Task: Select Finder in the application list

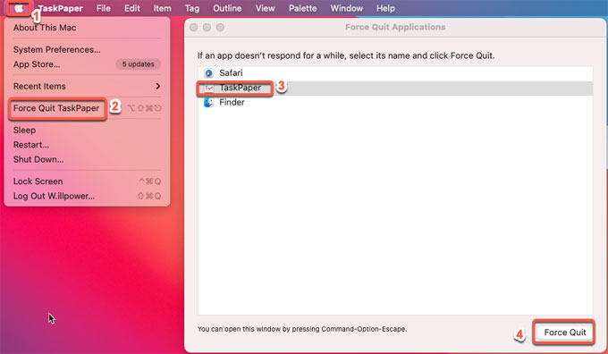Action: point(395,103)
